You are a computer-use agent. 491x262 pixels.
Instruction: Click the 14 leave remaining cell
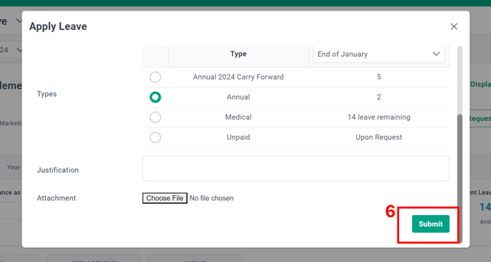coord(379,117)
